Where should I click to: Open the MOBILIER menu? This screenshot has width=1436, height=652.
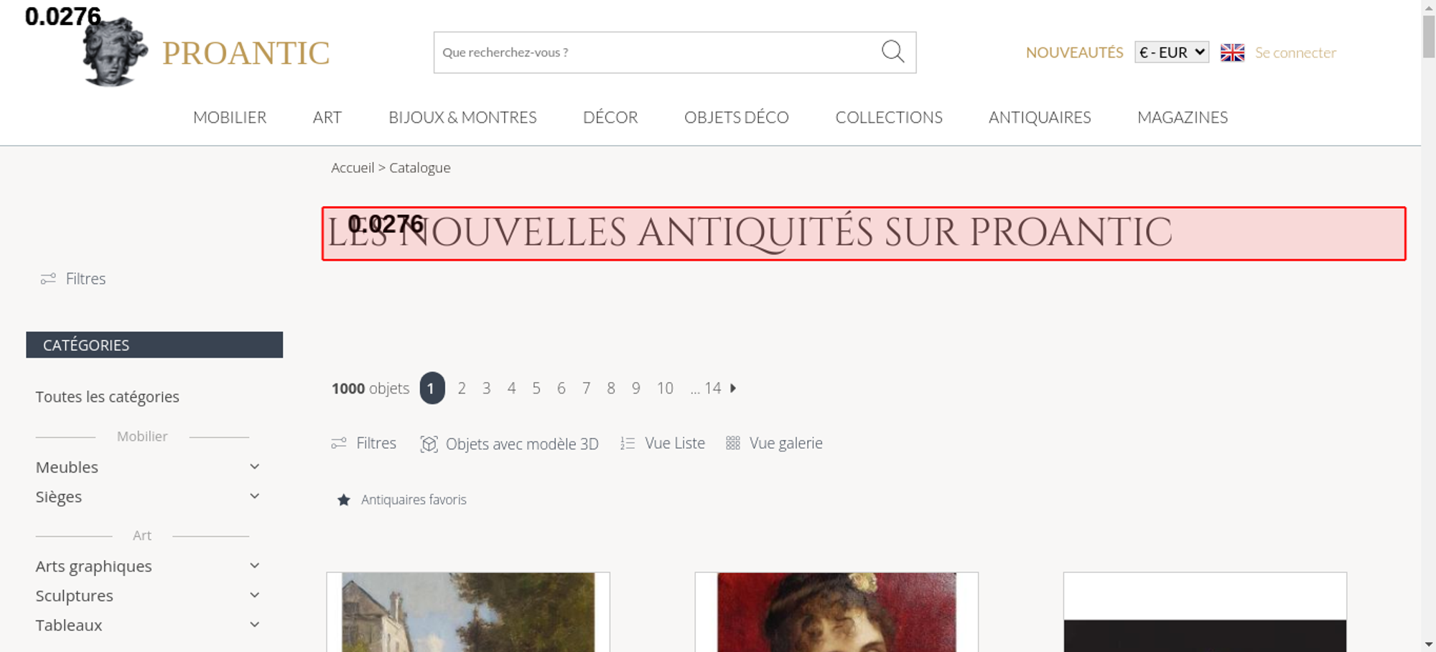(x=230, y=117)
